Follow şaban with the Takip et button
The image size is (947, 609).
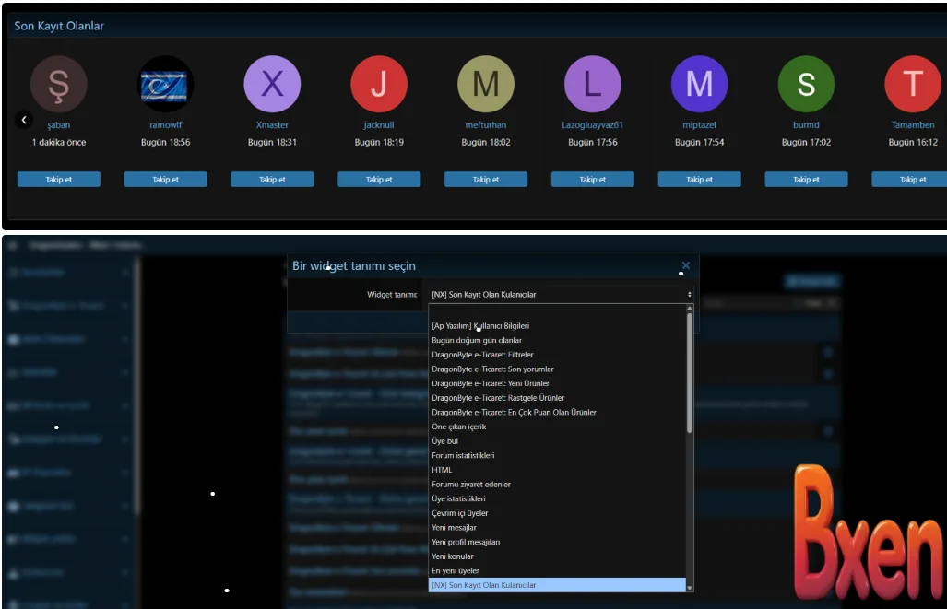pos(58,180)
